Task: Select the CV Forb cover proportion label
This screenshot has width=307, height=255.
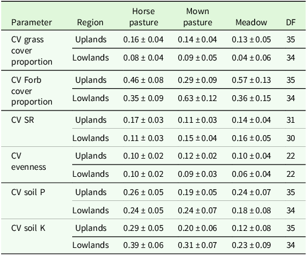Action: point(32,91)
